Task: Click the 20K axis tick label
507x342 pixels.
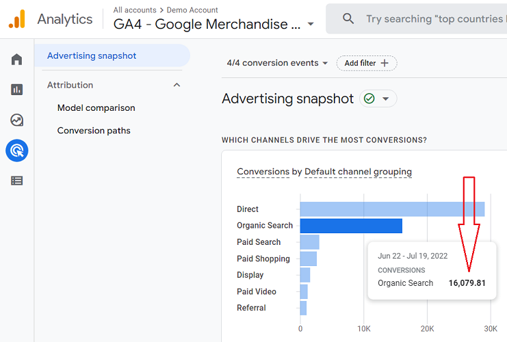Action: pyautogui.click(x=427, y=329)
